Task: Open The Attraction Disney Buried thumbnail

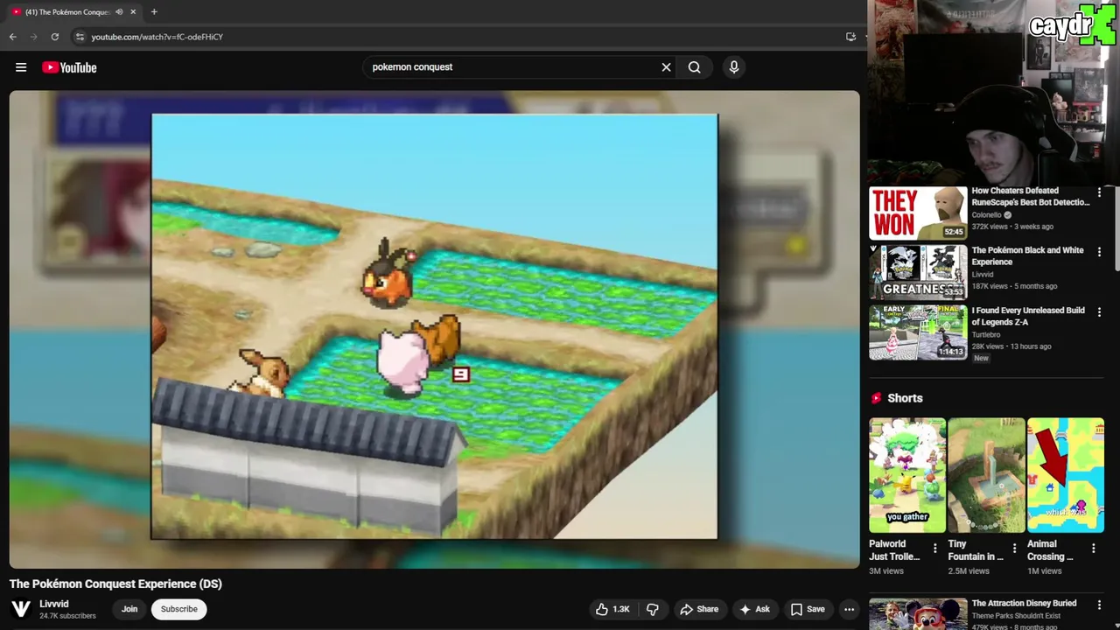Action: (918, 614)
